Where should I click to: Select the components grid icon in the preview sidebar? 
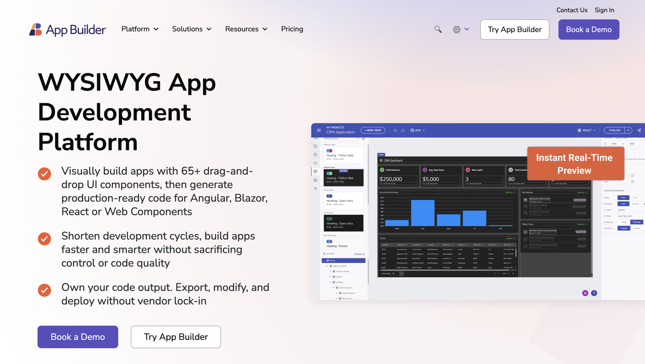click(315, 146)
